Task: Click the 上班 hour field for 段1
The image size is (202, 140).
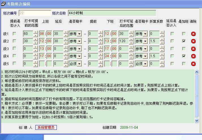Action: pos(42,34)
